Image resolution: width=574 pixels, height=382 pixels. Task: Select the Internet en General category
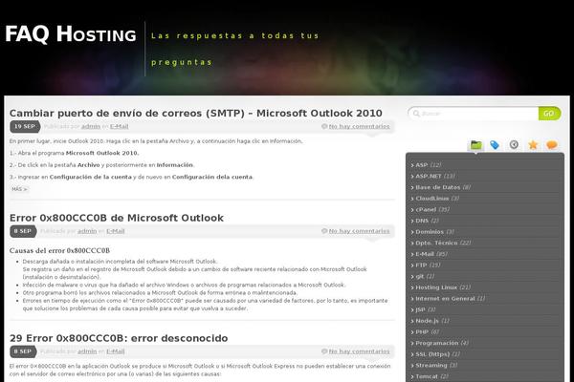445,298
